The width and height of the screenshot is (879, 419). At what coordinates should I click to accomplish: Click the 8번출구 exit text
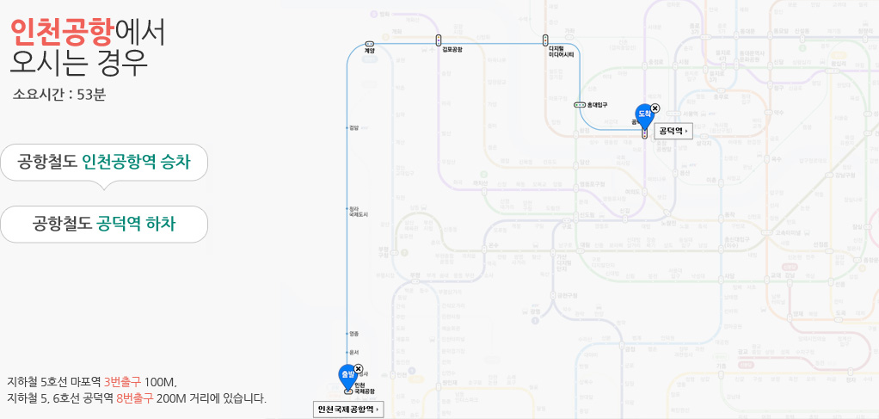point(134,398)
